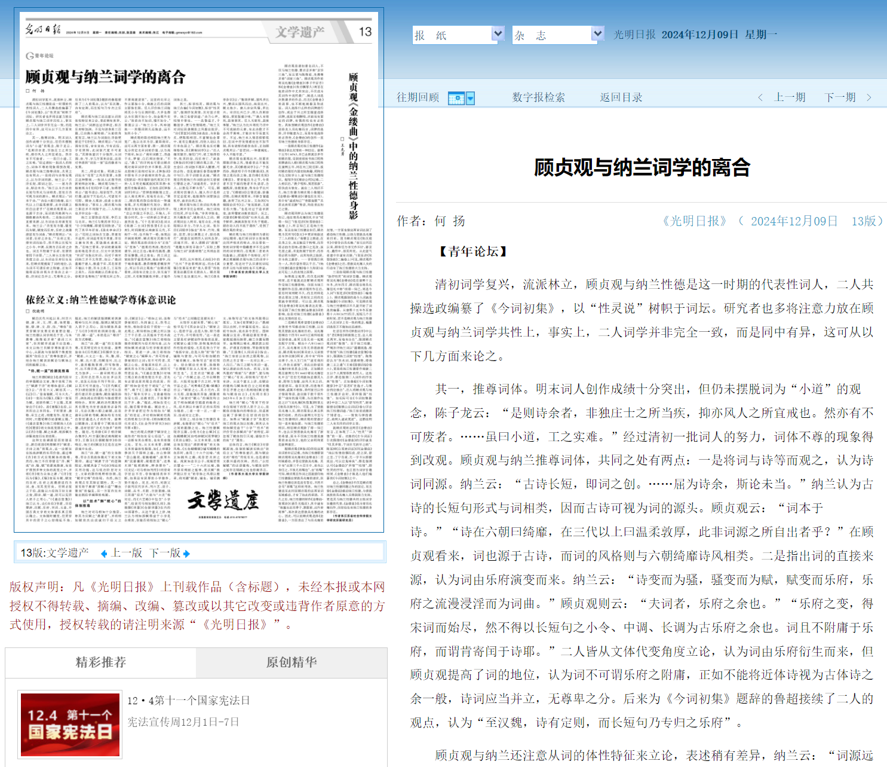The height and width of the screenshot is (767, 887).
Task: Open 数字报检索 search link
Action: coord(538,97)
